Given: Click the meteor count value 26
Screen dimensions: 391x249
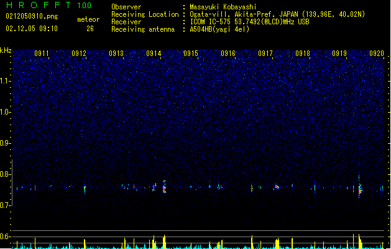Looking at the screenshot, I should tap(90, 29).
